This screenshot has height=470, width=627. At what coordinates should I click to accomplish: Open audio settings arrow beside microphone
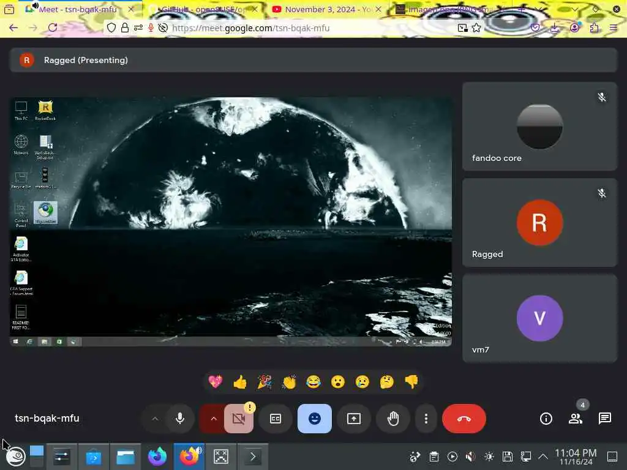click(x=155, y=419)
